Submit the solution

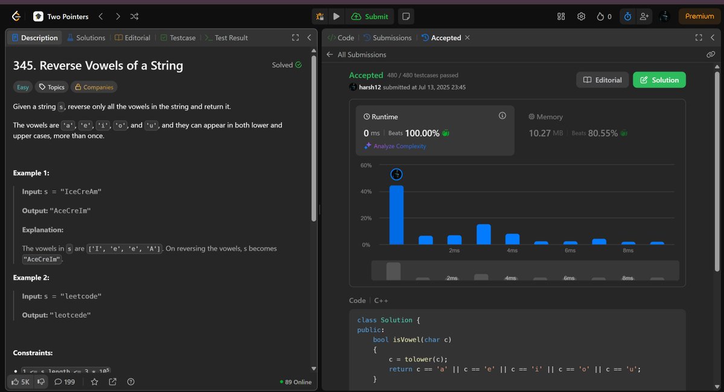(369, 16)
